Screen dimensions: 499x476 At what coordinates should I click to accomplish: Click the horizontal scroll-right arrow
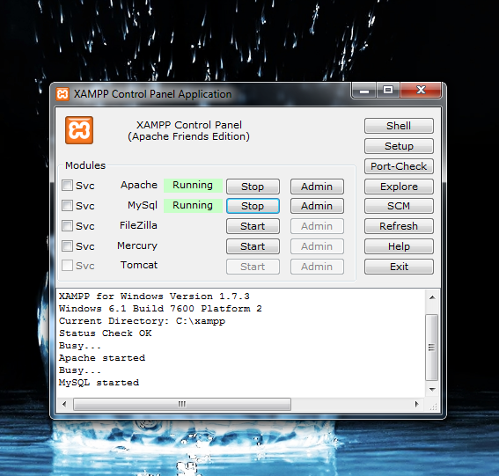(417, 405)
